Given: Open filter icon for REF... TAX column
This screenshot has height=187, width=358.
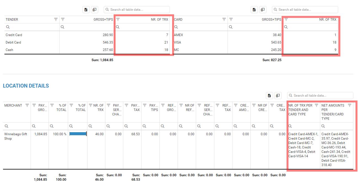Looking at the screenshot, I should (218, 105).
